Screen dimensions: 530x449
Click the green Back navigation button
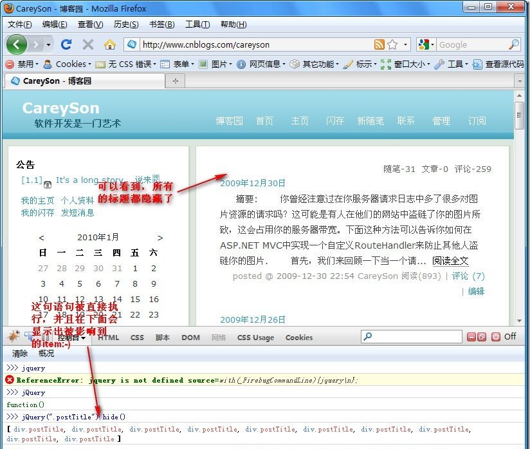pos(16,44)
